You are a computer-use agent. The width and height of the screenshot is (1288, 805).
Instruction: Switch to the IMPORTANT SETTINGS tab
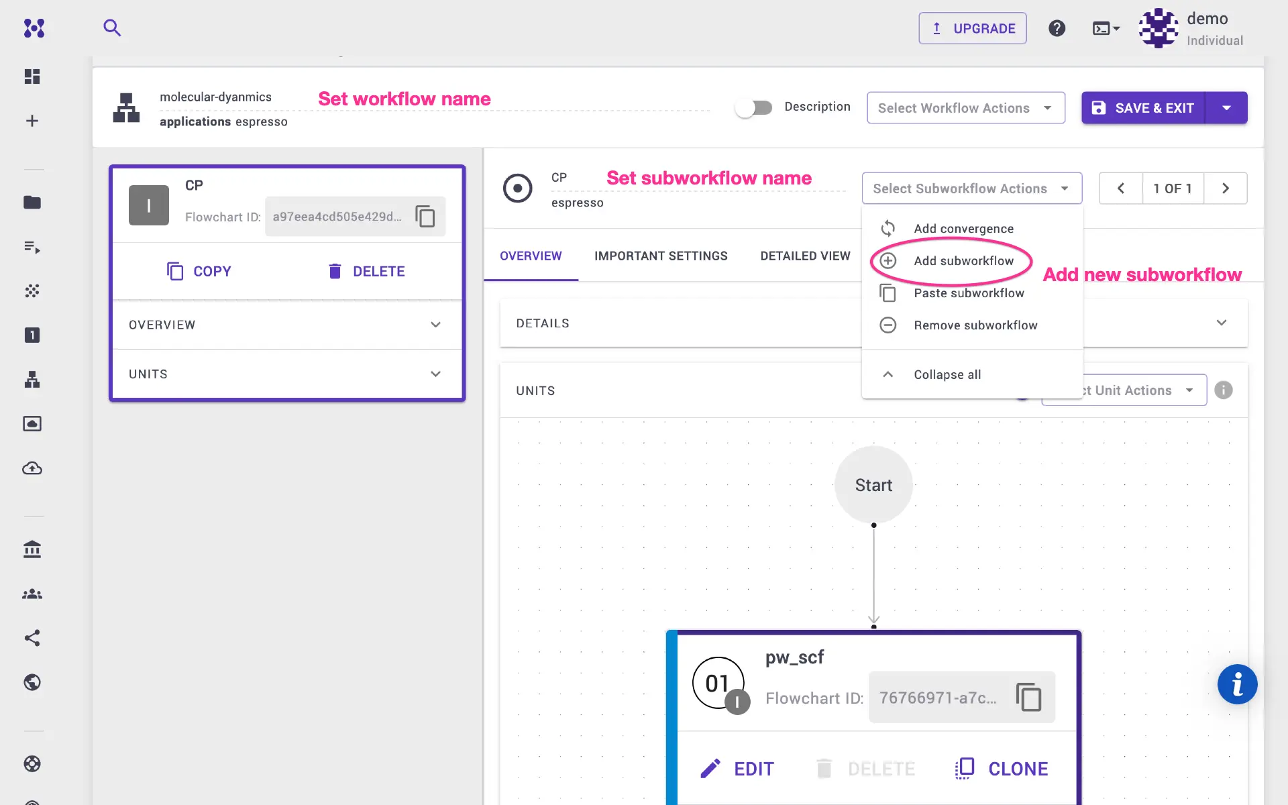(661, 256)
